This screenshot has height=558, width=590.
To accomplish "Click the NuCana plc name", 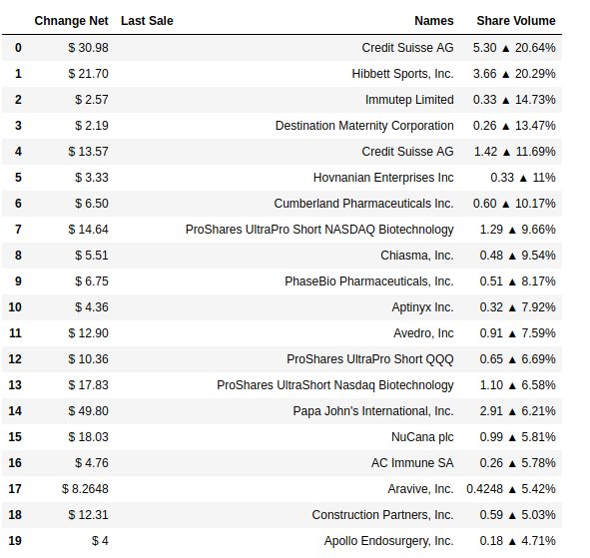I will [422, 437].
